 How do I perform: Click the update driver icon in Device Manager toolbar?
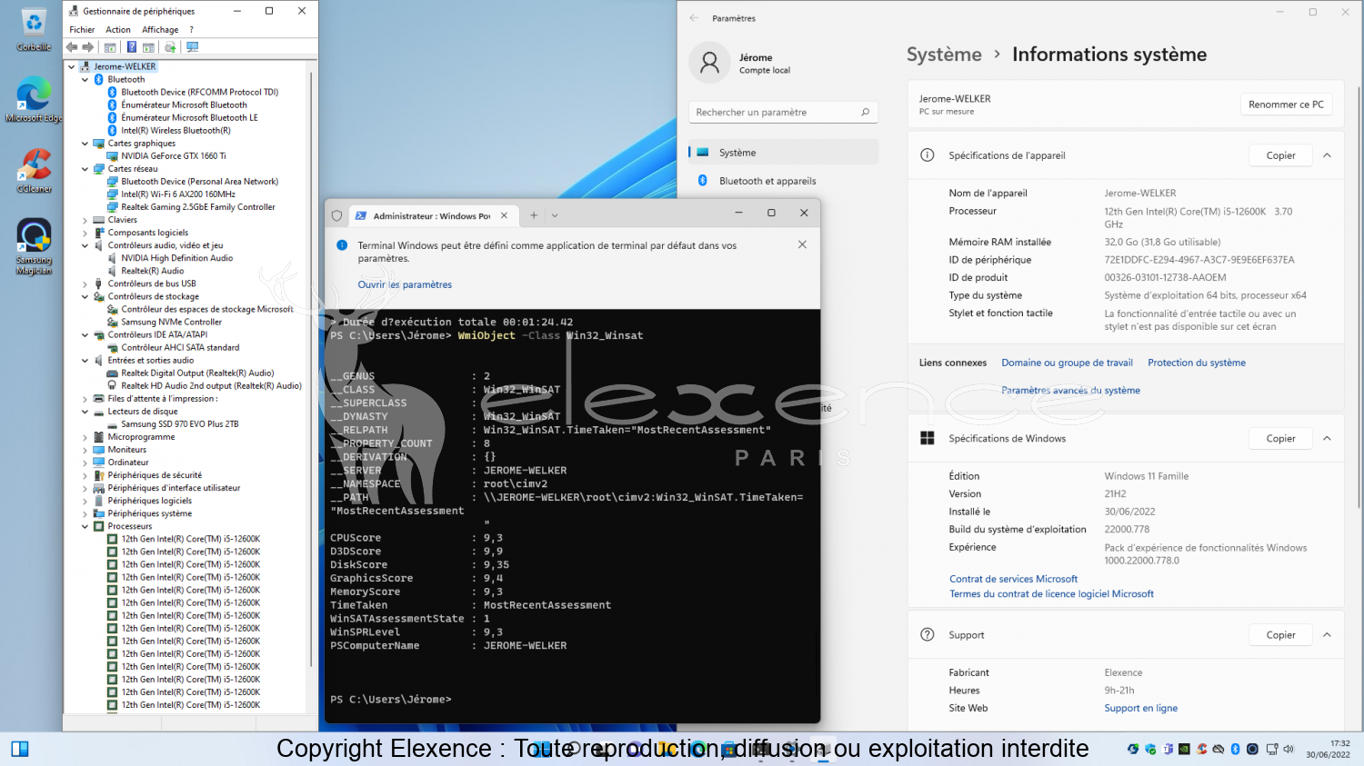point(170,47)
